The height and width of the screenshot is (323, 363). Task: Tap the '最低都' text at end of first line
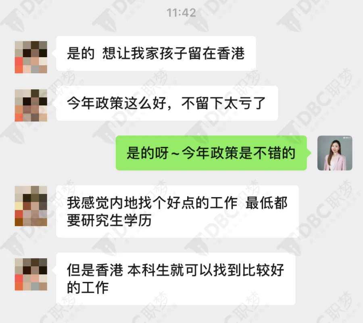267,203
